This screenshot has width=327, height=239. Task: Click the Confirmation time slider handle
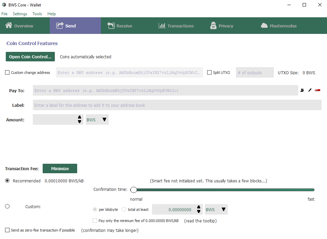[x=133, y=190]
